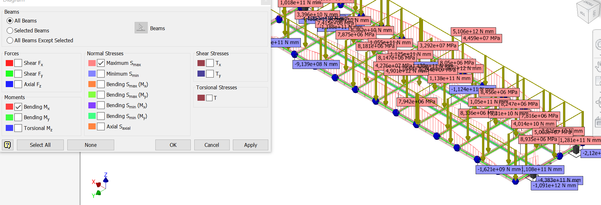601x205 pixels.
Task: Click the indigo Ty color swatch
Action: [x=201, y=74]
